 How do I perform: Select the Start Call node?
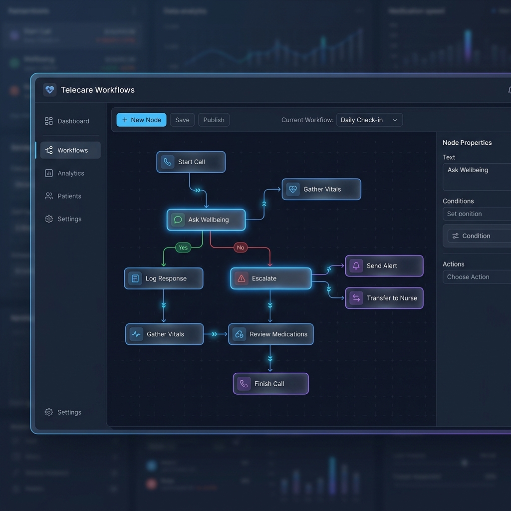pyautogui.click(x=191, y=162)
